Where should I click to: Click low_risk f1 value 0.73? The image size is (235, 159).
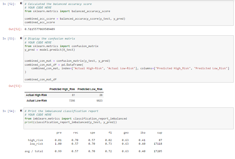[x=109, y=144]
